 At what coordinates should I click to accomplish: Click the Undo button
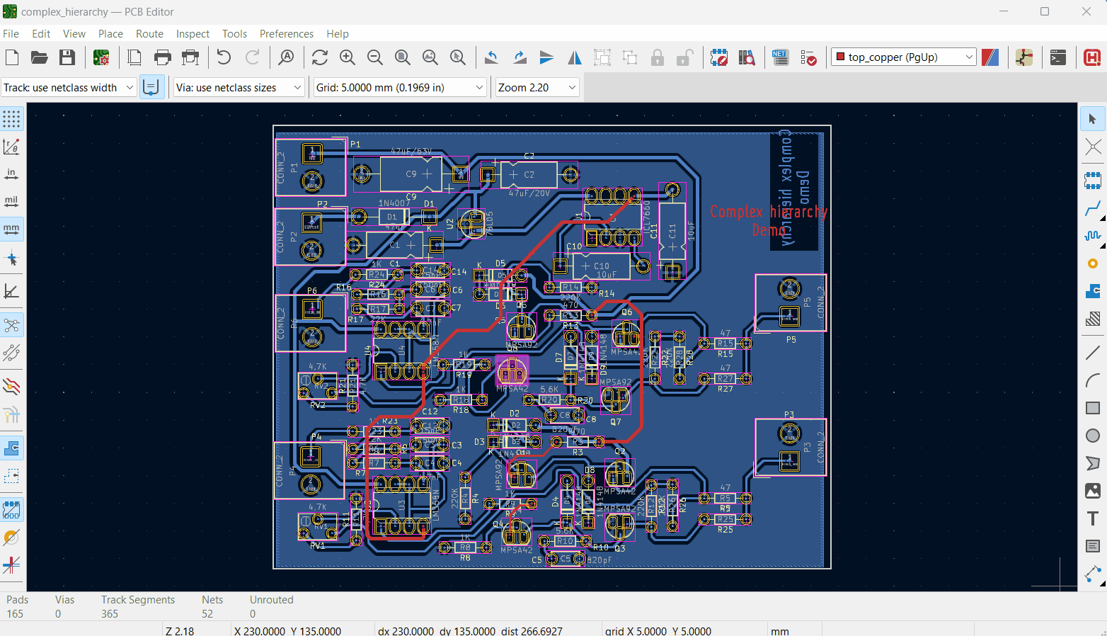click(x=224, y=57)
